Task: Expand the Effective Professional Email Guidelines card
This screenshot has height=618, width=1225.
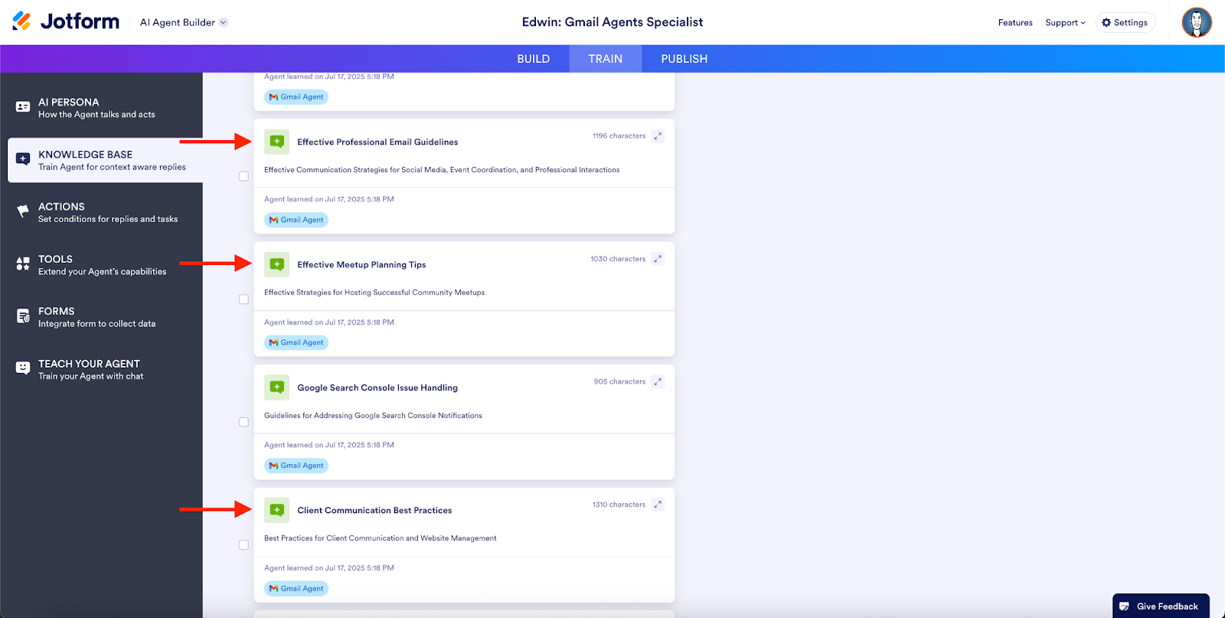Action: pos(658,136)
